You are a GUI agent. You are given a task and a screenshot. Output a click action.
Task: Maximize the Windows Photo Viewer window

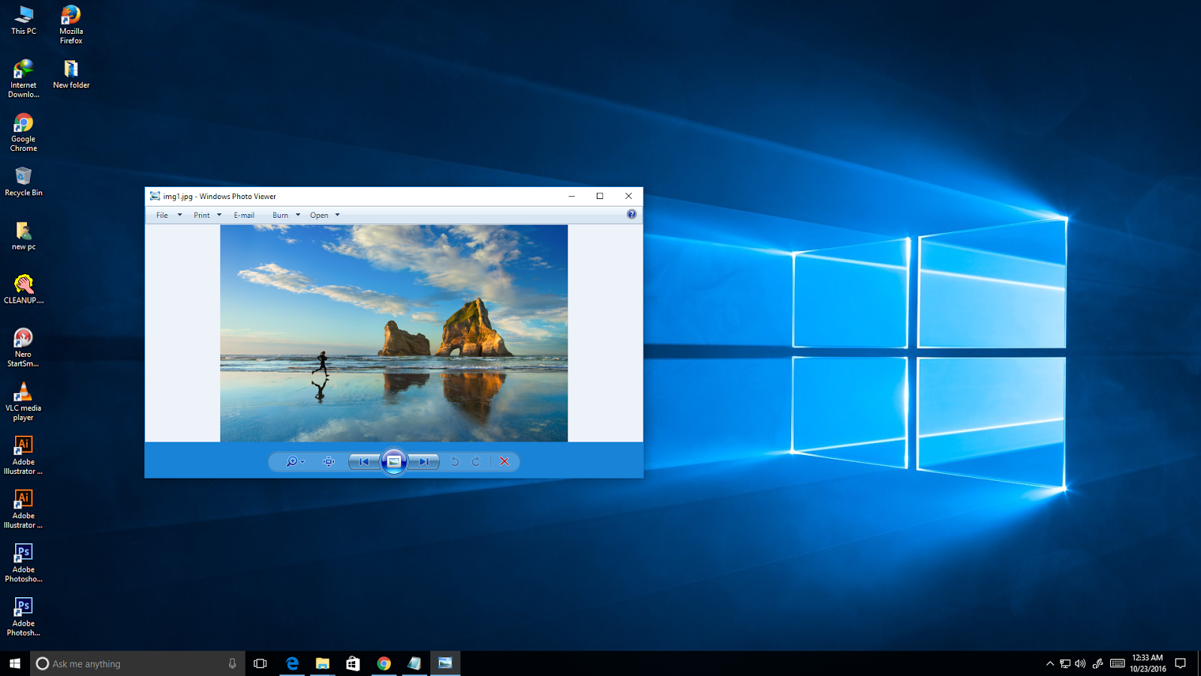[x=600, y=196]
